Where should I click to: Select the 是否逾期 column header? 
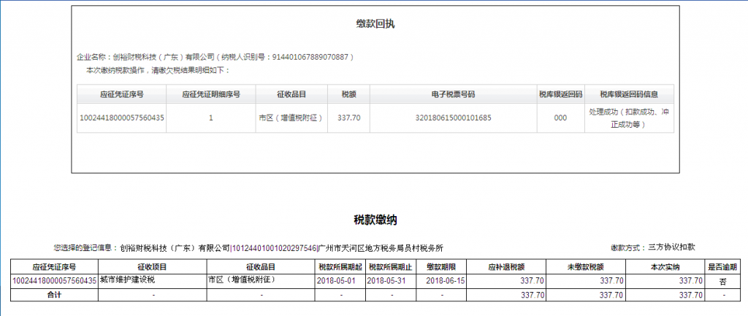tap(723, 267)
